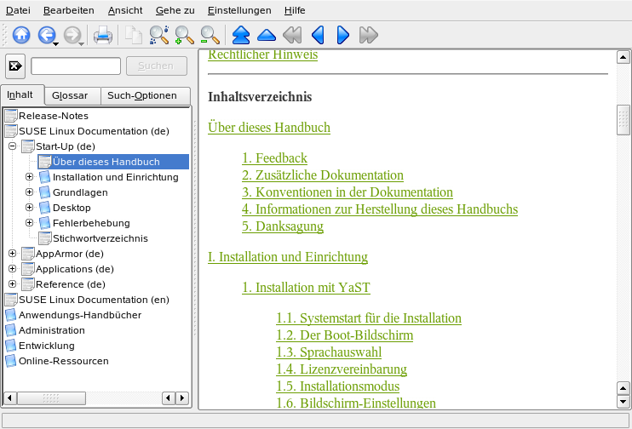Open the forward history dropdown arrow
The image size is (632, 429).
pos(81,43)
